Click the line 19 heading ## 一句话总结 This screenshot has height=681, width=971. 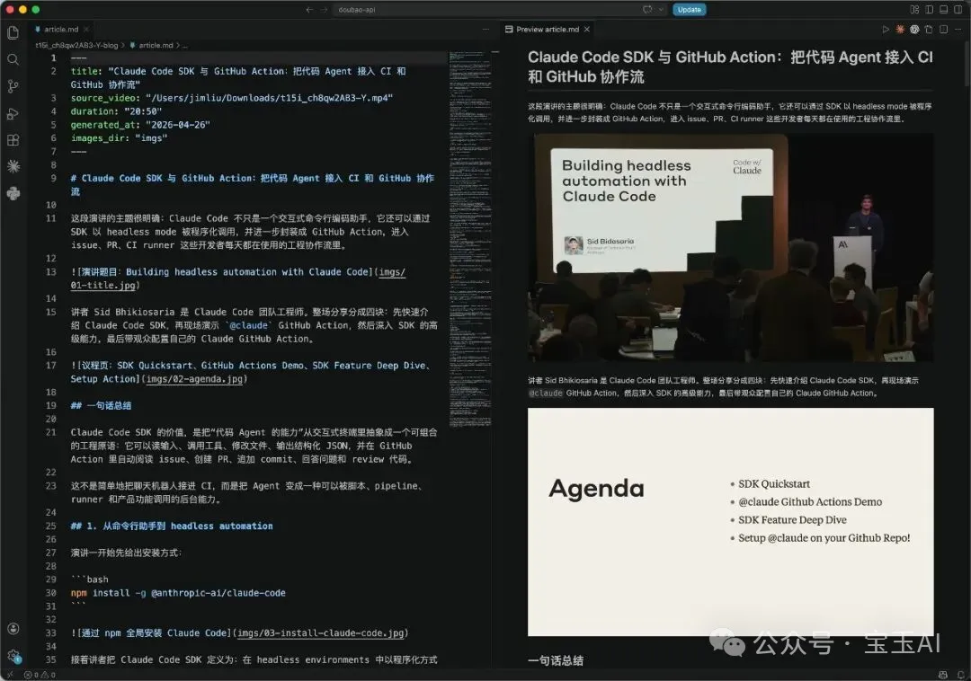click(101, 406)
